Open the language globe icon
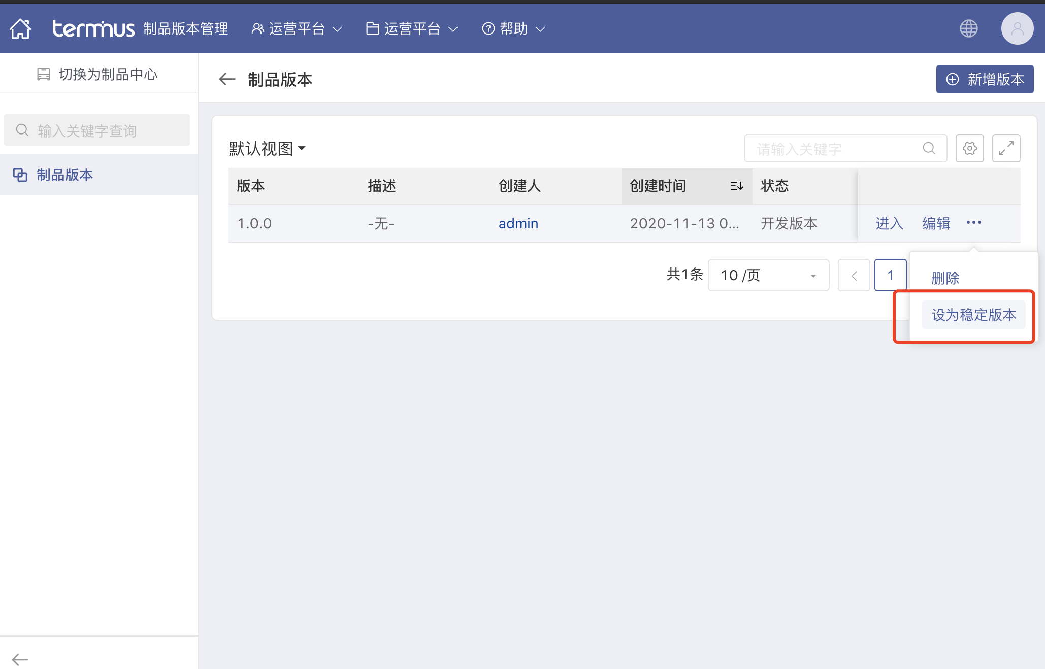The width and height of the screenshot is (1045, 669). (968, 28)
